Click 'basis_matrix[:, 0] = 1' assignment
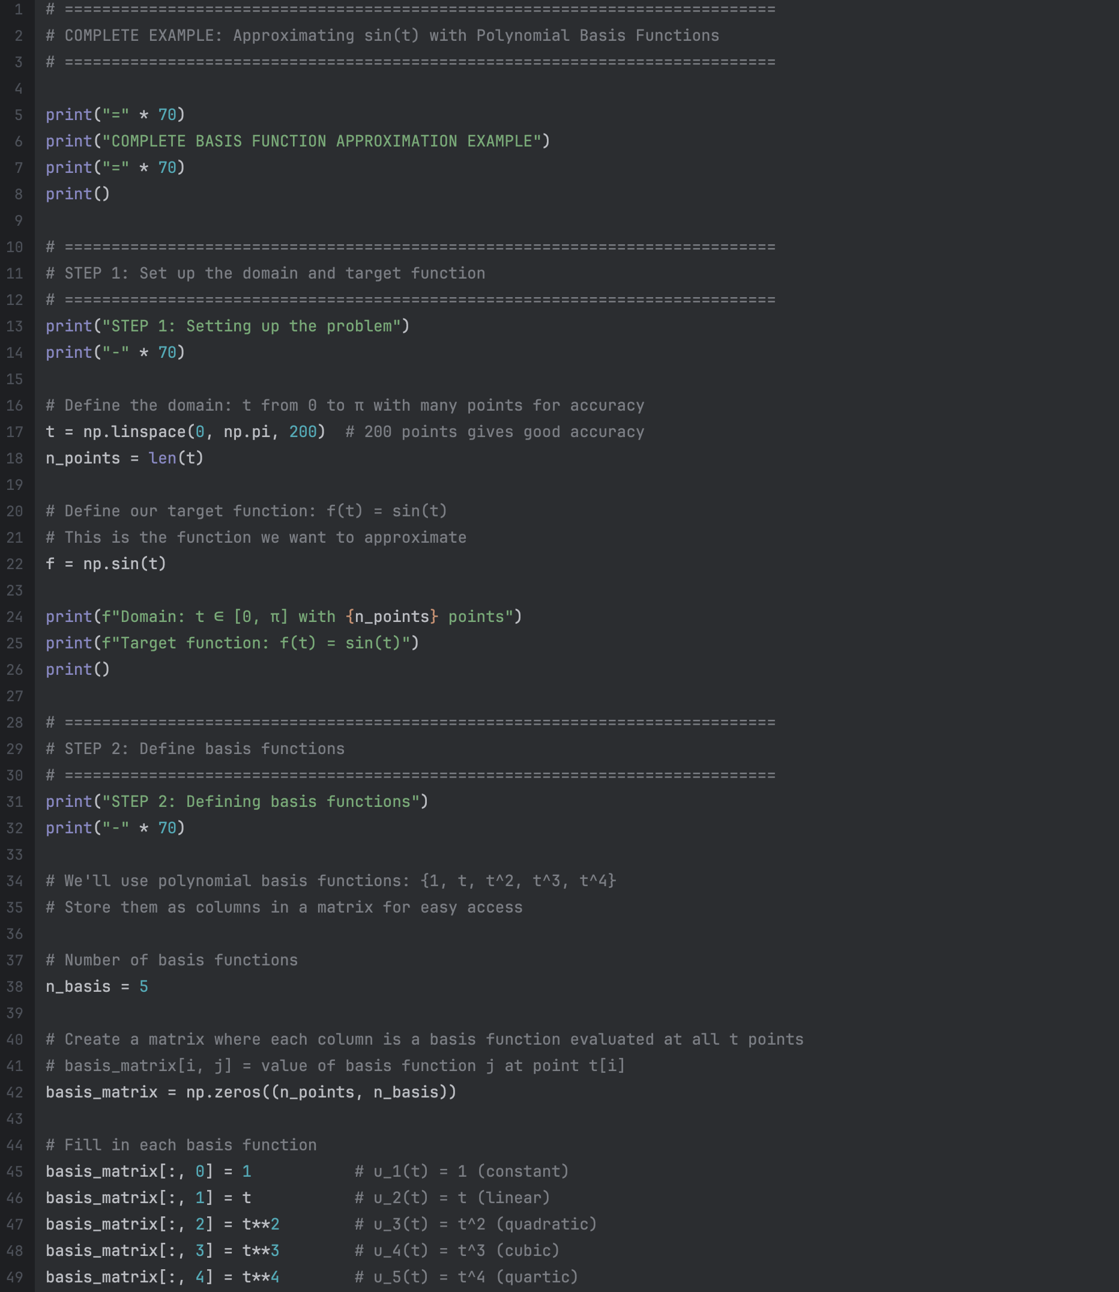 pos(148,1171)
